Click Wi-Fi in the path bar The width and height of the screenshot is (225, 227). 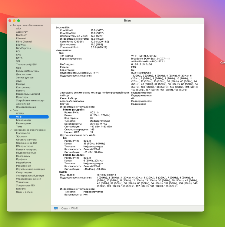pos(74,208)
